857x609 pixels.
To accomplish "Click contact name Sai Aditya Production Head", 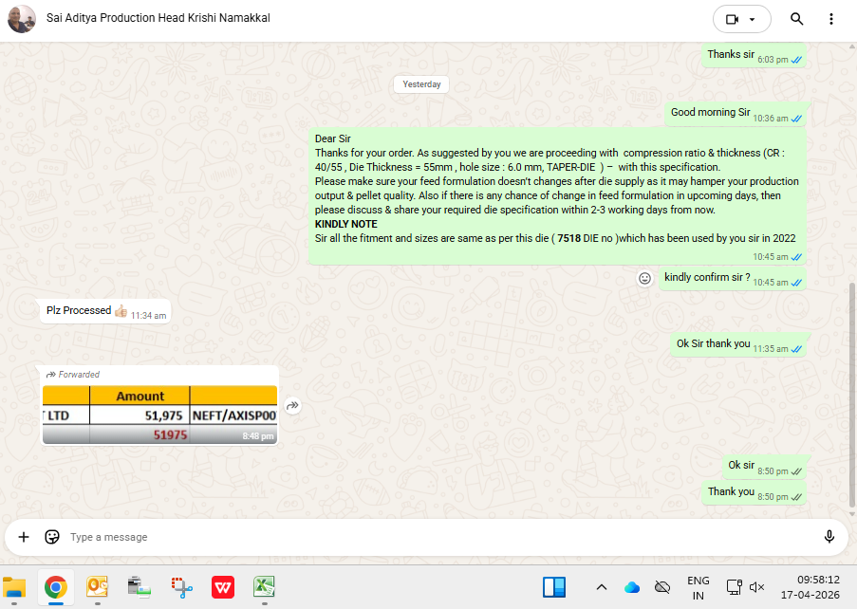I will [x=158, y=18].
